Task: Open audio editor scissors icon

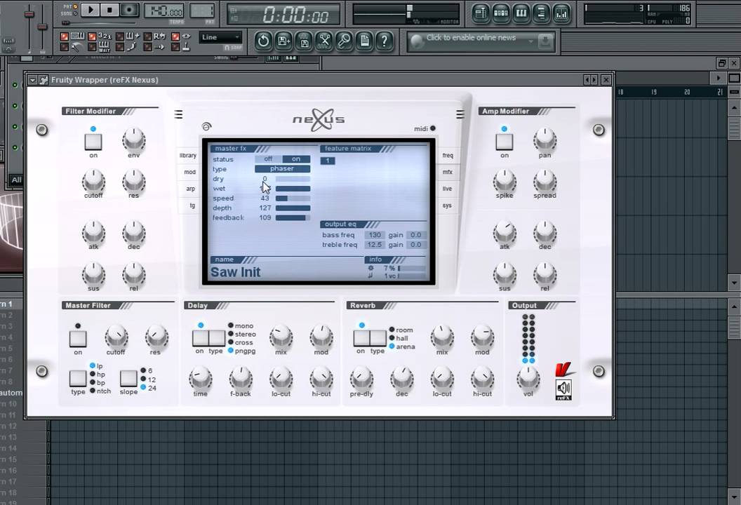Action: click(324, 41)
